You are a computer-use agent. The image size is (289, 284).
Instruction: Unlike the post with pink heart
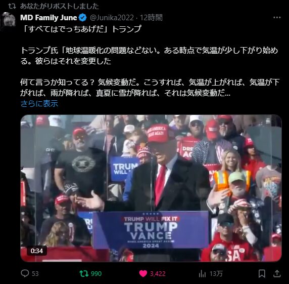pos(143,273)
